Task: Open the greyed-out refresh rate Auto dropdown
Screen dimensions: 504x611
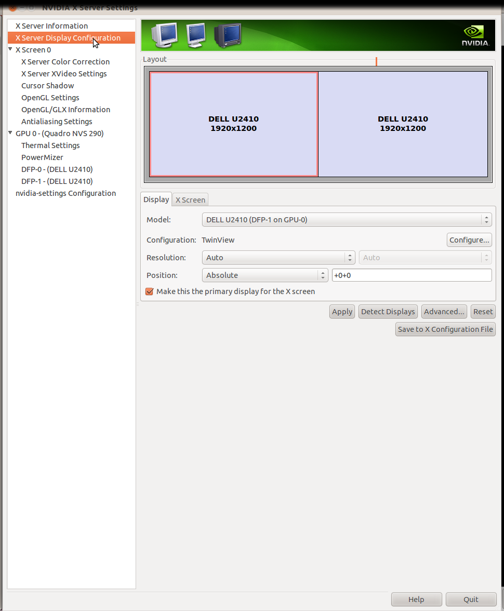Action: pos(425,258)
